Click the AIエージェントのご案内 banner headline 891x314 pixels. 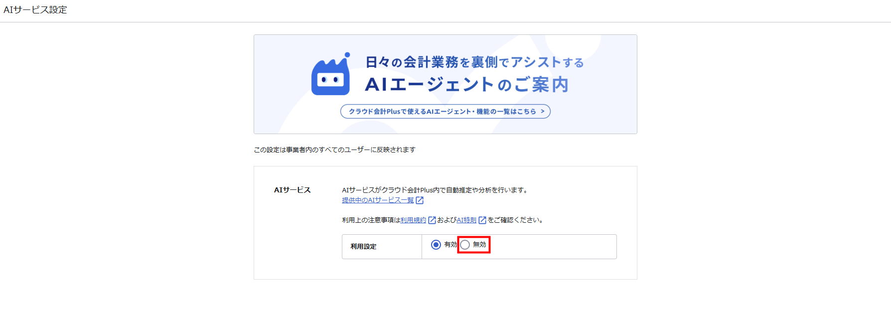(466, 85)
